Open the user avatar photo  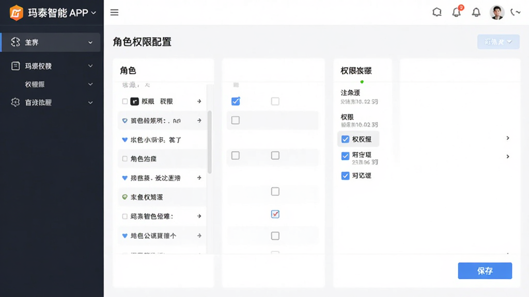[x=496, y=12]
